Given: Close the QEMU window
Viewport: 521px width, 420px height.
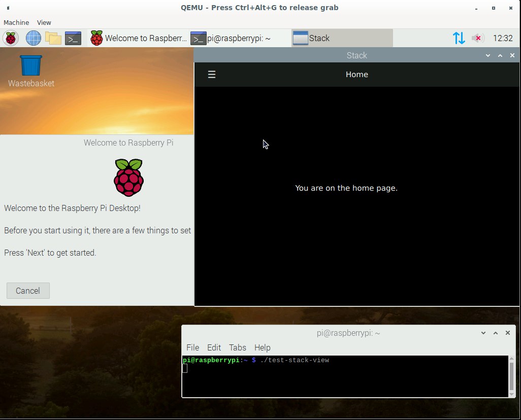Looking at the screenshot, I should tap(511, 8).
